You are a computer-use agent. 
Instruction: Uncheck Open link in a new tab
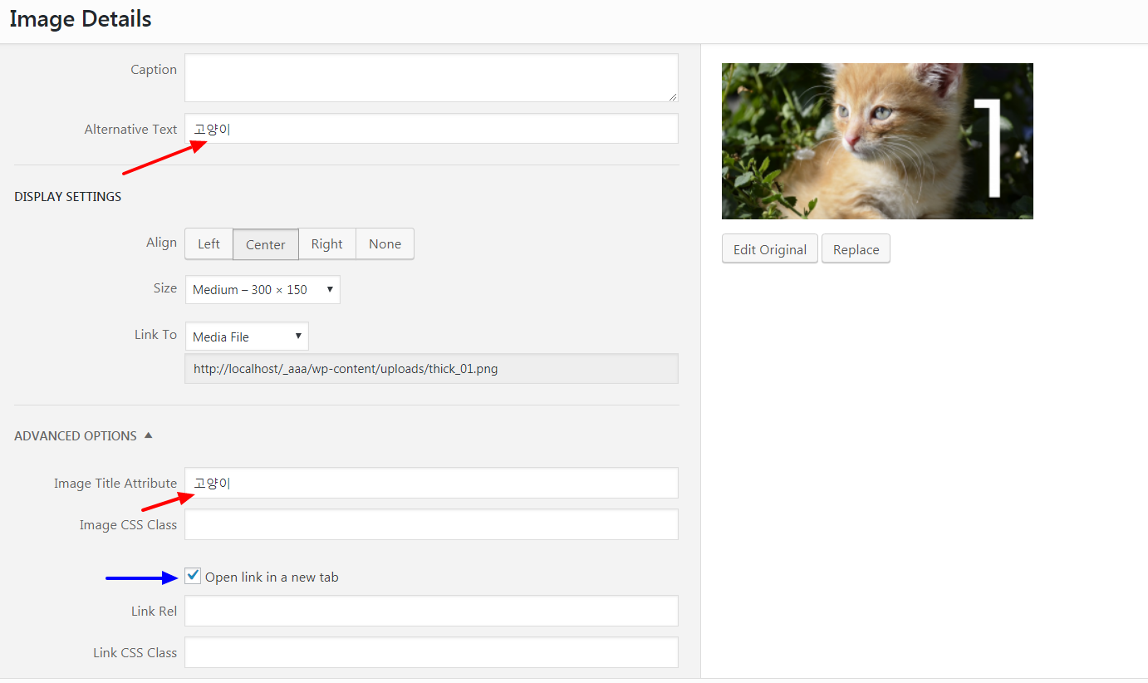[x=193, y=576]
